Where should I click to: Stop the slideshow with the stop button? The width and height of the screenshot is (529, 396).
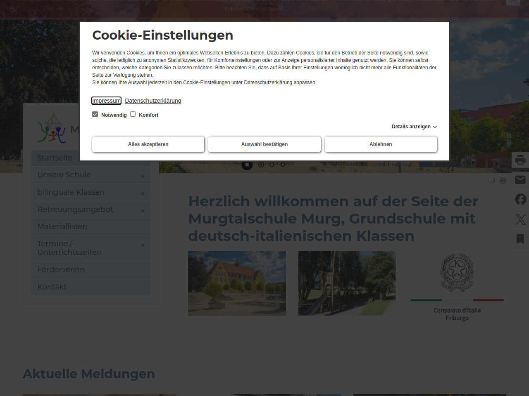[247, 165]
